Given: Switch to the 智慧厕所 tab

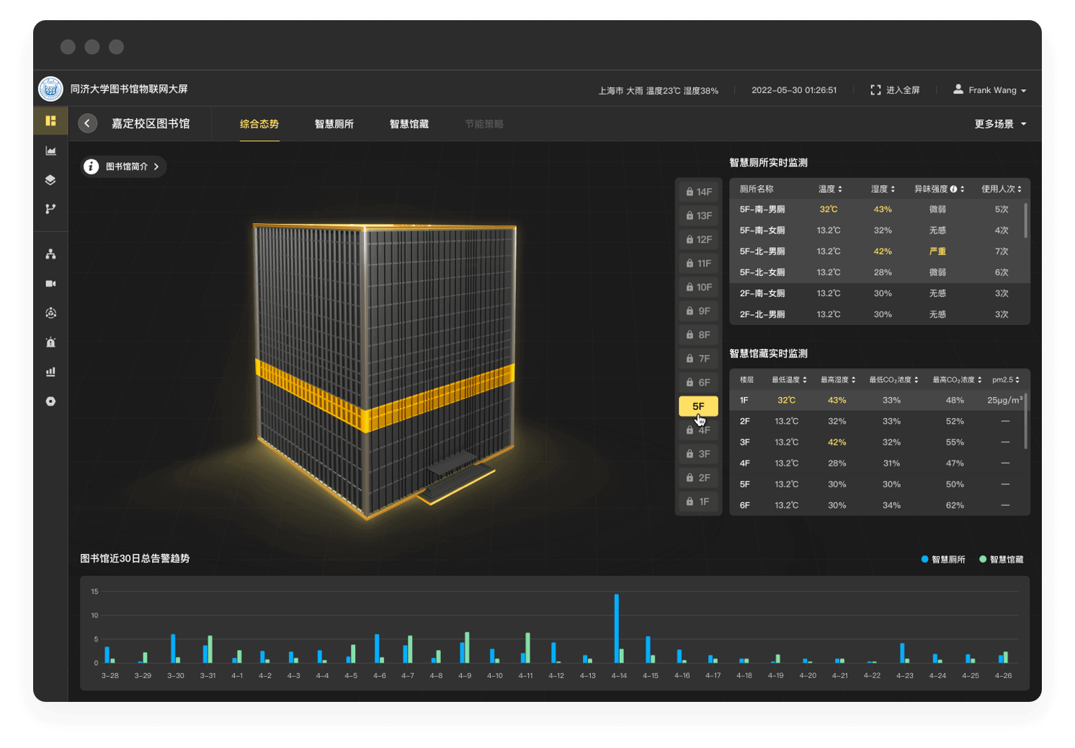Looking at the screenshot, I should (x=334, y=124).
